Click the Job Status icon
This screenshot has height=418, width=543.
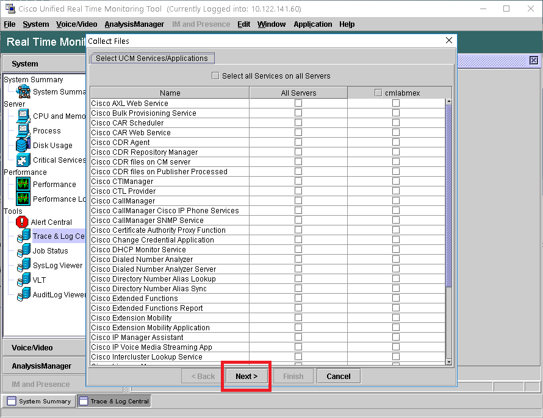coord(24,250)
